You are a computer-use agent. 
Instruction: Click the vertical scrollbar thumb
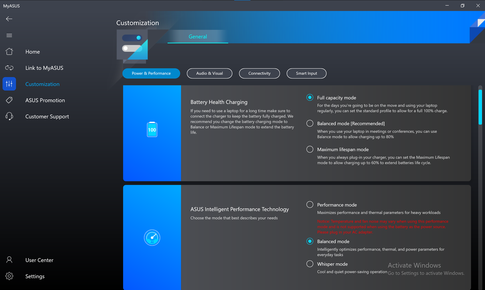pos(480,107)
